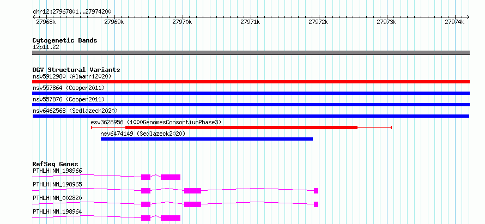
Task: Click the chr12:27967801..27974200 coordinate label
Action: coord(72,12)
